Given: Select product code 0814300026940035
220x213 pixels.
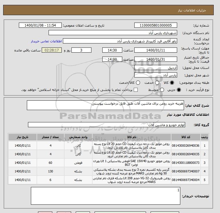Looking at the screenshot, I should coord(185,154).
